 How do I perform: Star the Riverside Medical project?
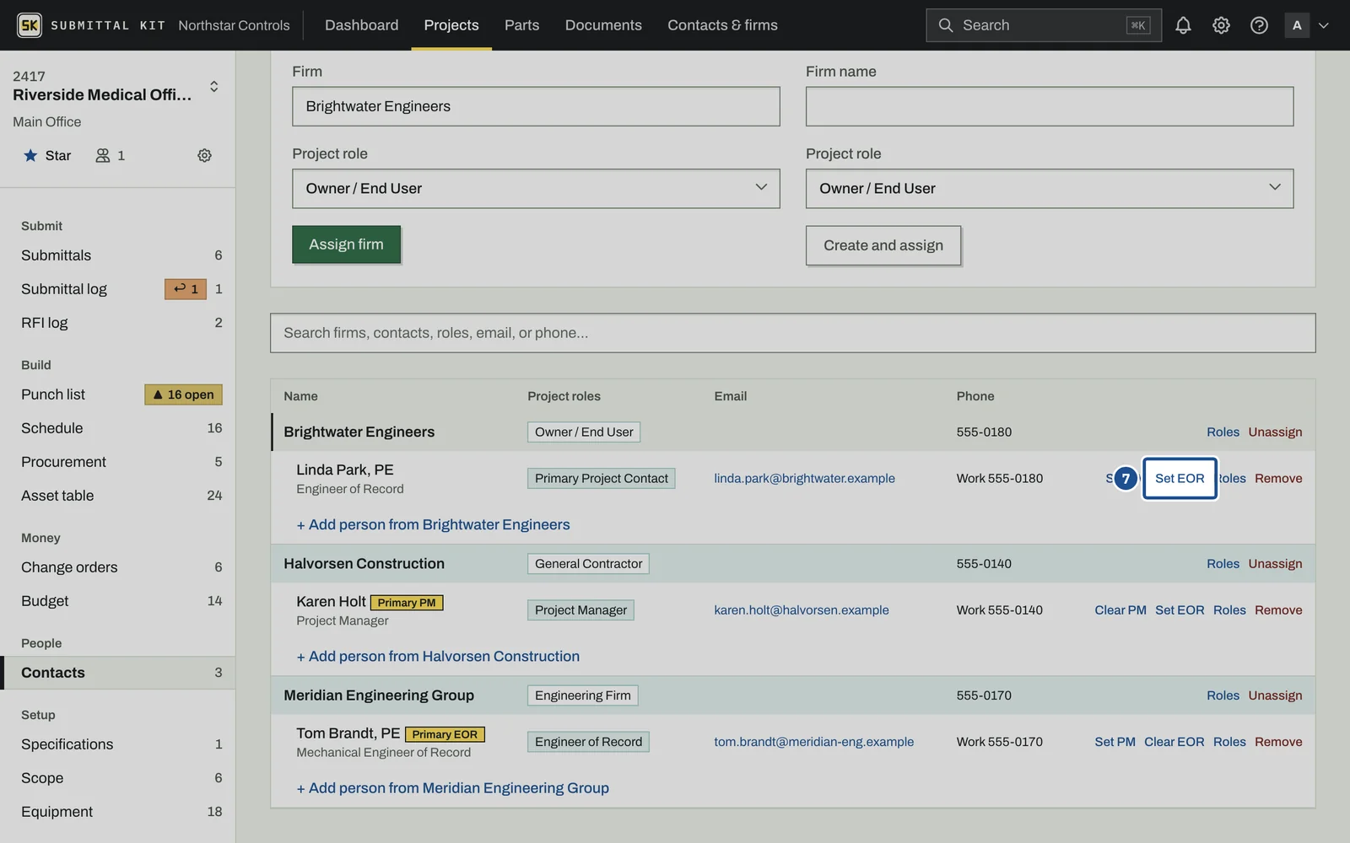[47, 155]
